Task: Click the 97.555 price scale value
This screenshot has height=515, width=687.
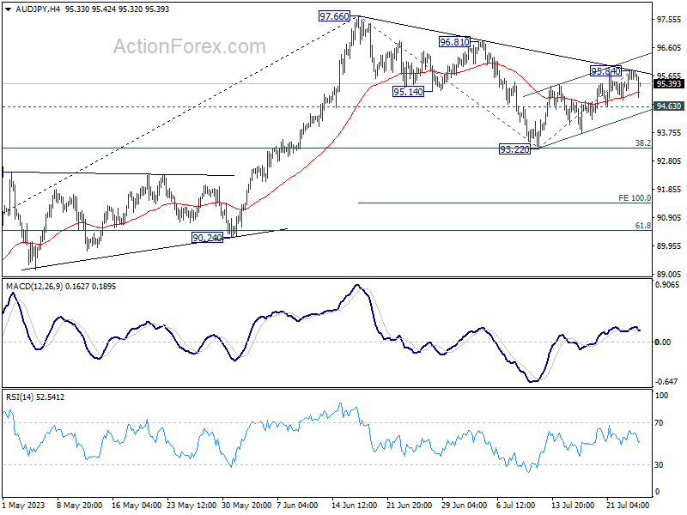Action: [669, 20]
